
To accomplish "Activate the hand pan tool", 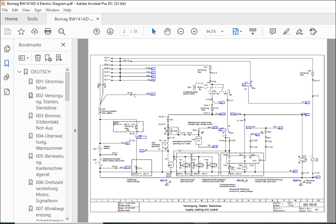I will click(167, 31).
